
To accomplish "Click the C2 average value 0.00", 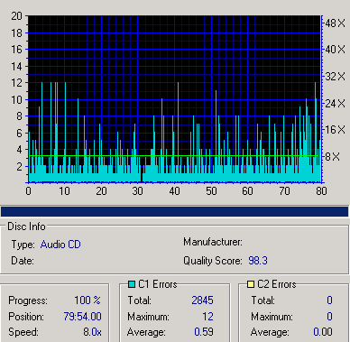I will click(x=323, y=332).
